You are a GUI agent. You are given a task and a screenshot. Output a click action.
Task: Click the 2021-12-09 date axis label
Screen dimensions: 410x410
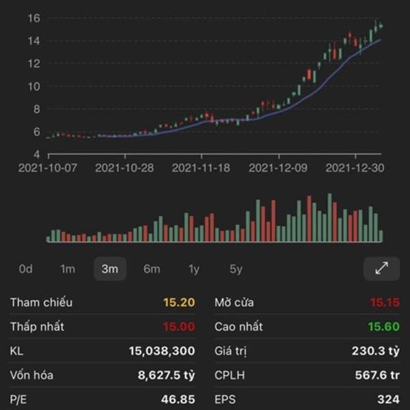(278, 168)
